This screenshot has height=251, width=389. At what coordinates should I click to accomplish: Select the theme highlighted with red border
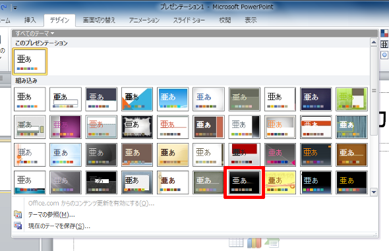[x=244, y=182]
